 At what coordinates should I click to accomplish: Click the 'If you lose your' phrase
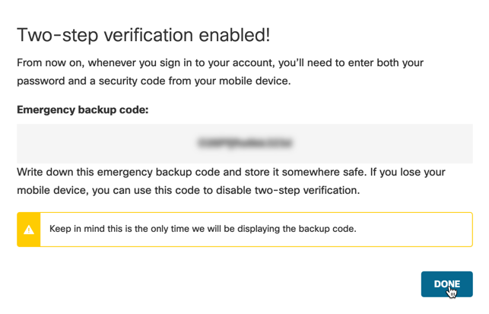408,172
